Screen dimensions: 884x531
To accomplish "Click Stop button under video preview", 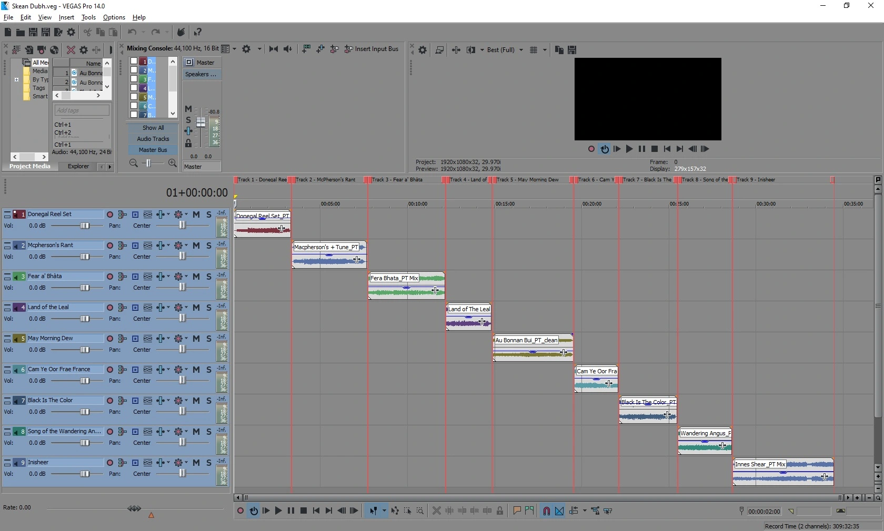I will click(654, 149).
